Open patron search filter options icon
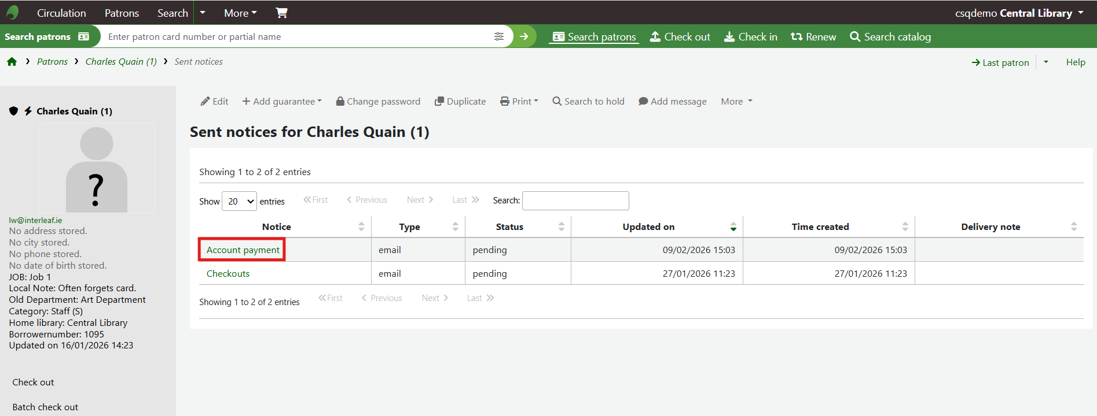 tap(498, 36)
